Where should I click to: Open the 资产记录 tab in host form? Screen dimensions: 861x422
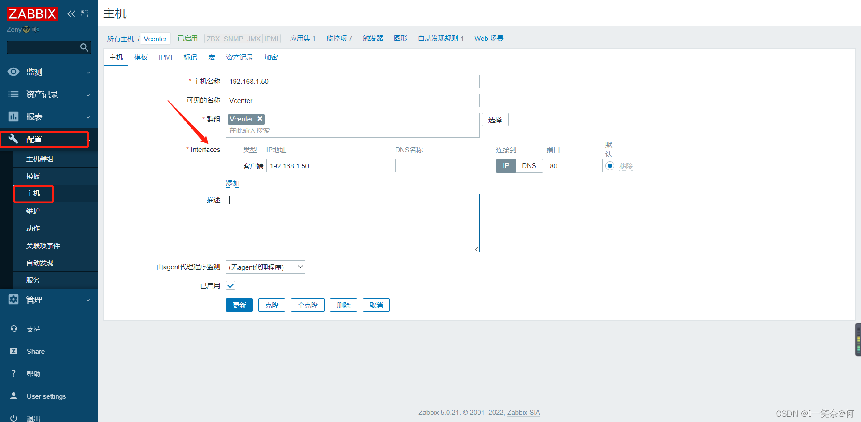click(x=239, y=57)
